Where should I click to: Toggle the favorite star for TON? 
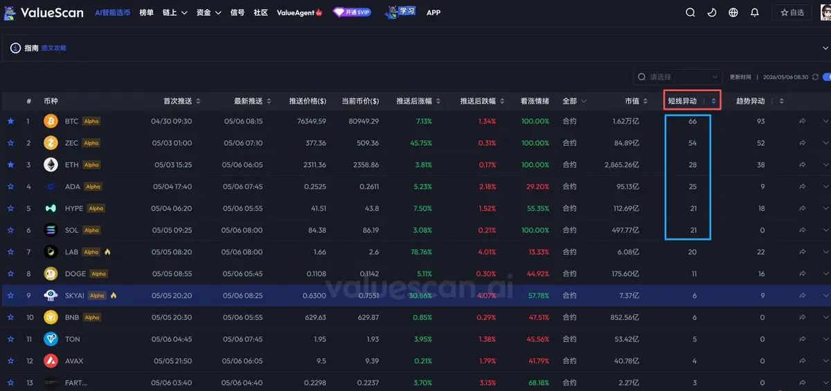(10, 339)
